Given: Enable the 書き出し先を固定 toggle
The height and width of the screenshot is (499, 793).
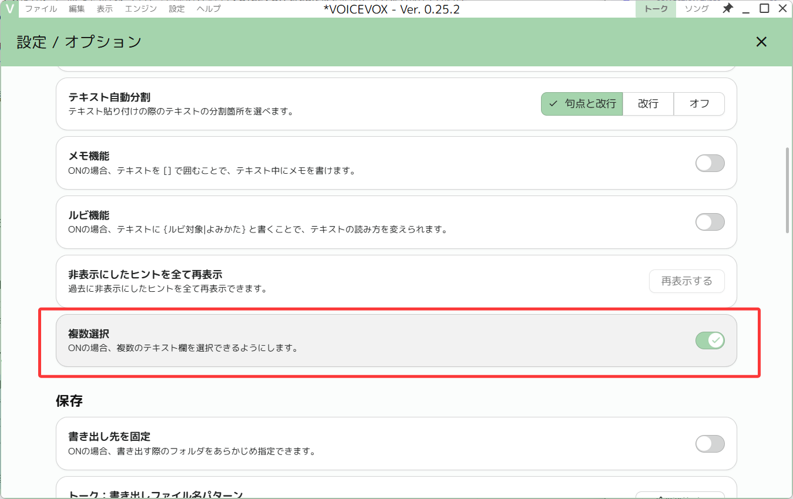Looking at the screenshot, I should (x=710, y=444).
